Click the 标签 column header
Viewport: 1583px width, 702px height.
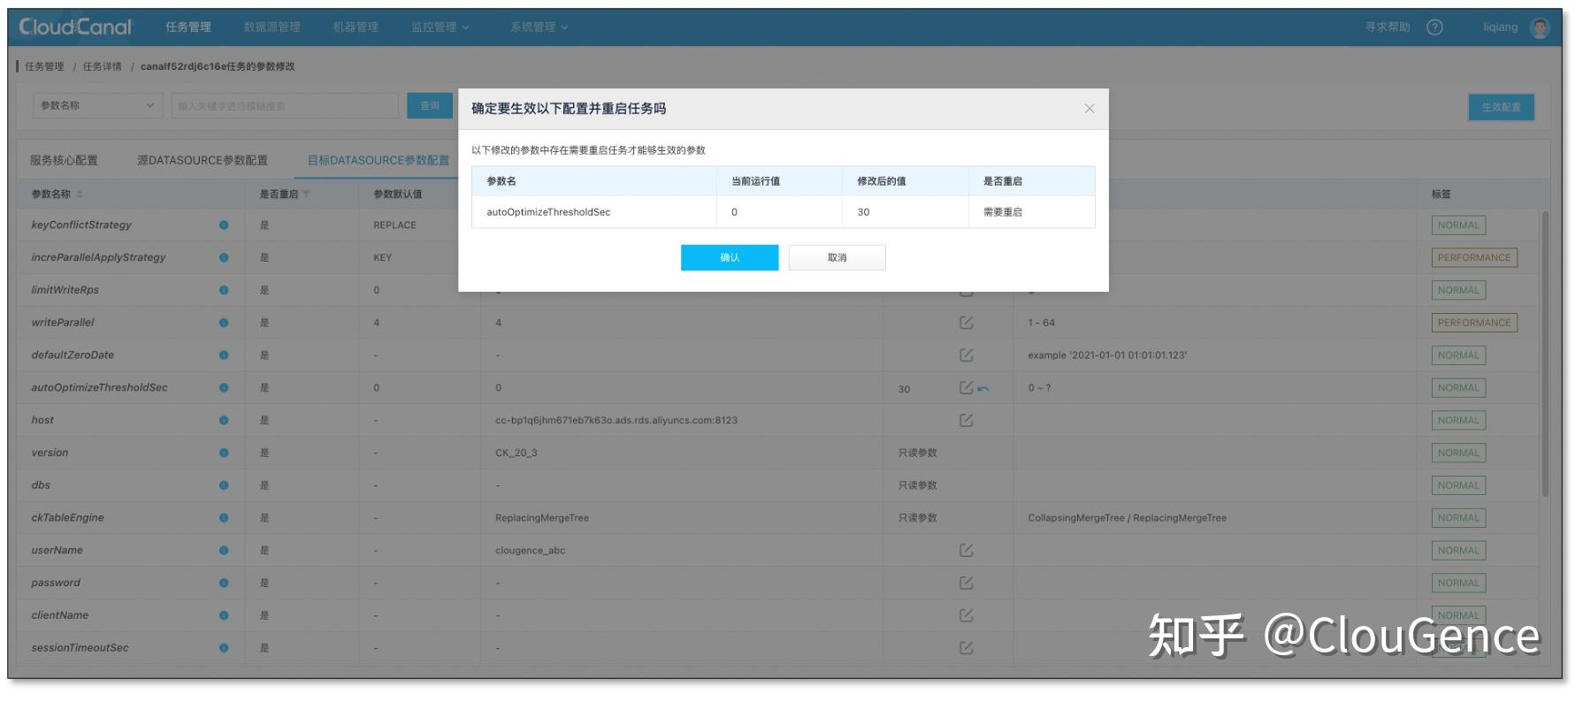coord(1442,194)
